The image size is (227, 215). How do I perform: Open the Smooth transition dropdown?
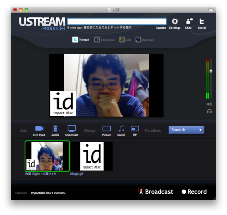point(187,130)
